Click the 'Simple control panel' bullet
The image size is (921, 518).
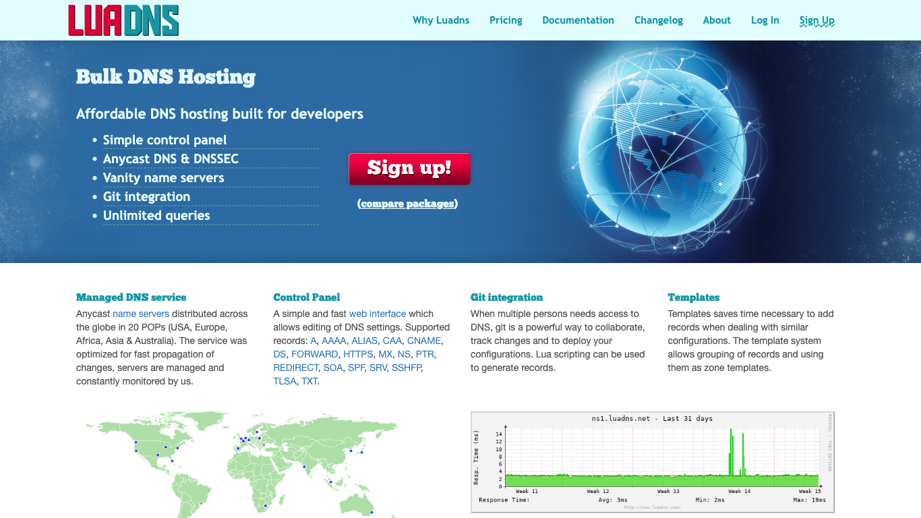pyautogui.click(x=165, y=140)
